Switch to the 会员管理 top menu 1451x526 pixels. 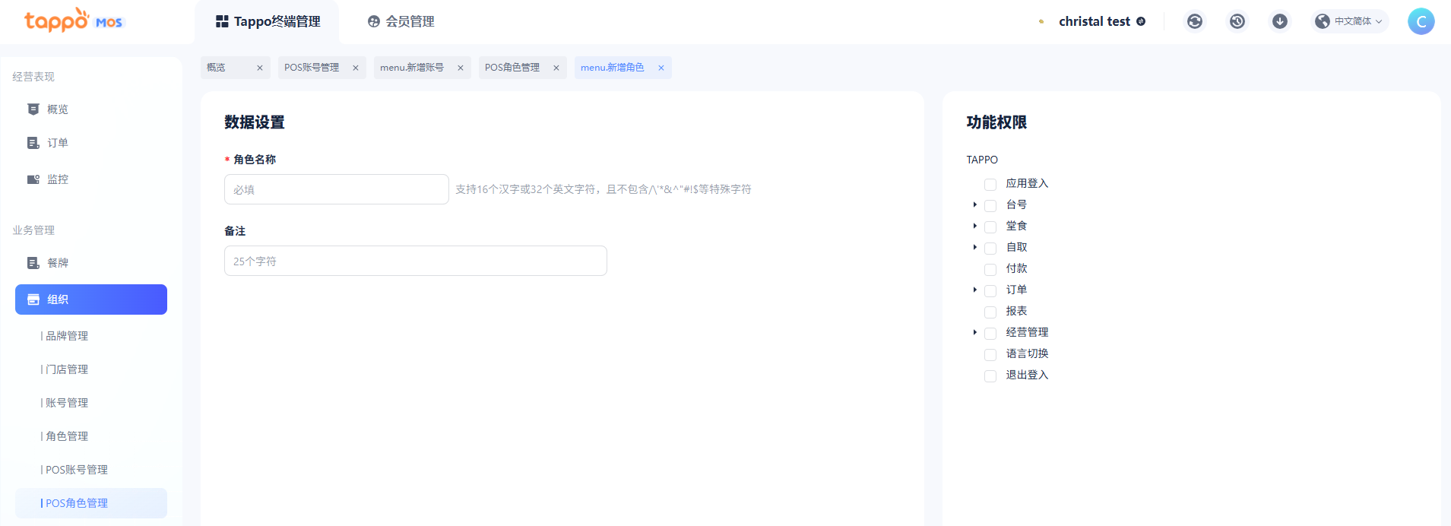click(401, 21)
